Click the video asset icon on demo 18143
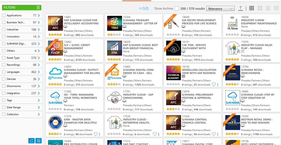281x145 pixels. 183,76
